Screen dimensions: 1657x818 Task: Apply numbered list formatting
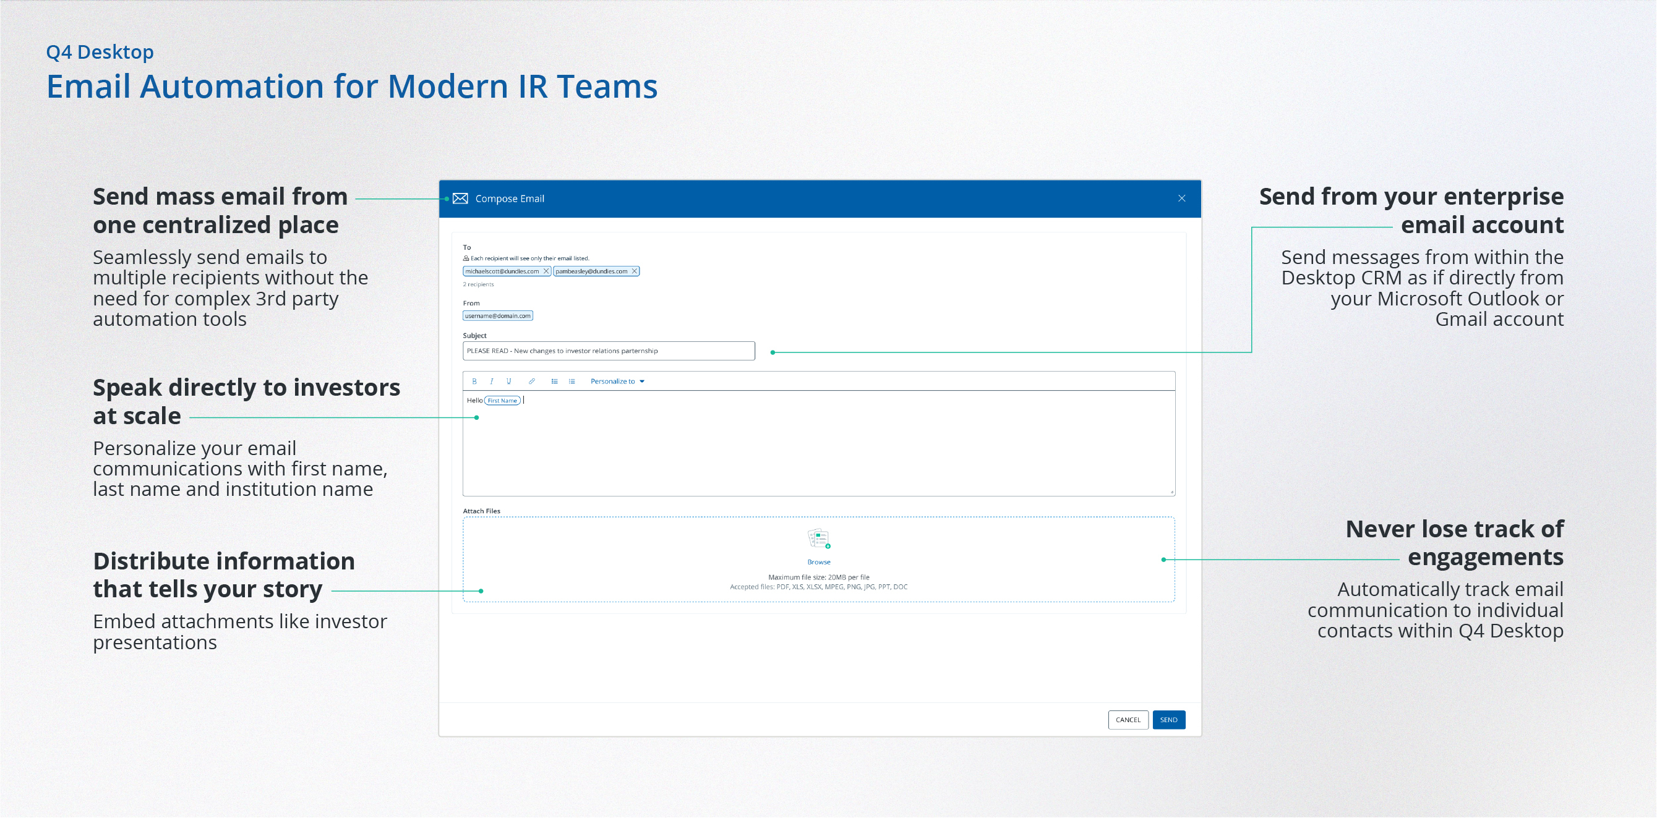(x=572, y=381)
